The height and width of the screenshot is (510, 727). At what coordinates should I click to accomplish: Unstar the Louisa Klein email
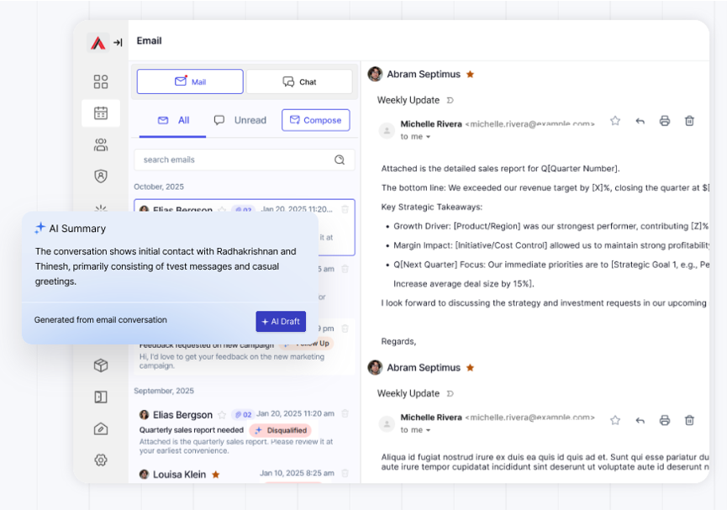tap(216, 475)
